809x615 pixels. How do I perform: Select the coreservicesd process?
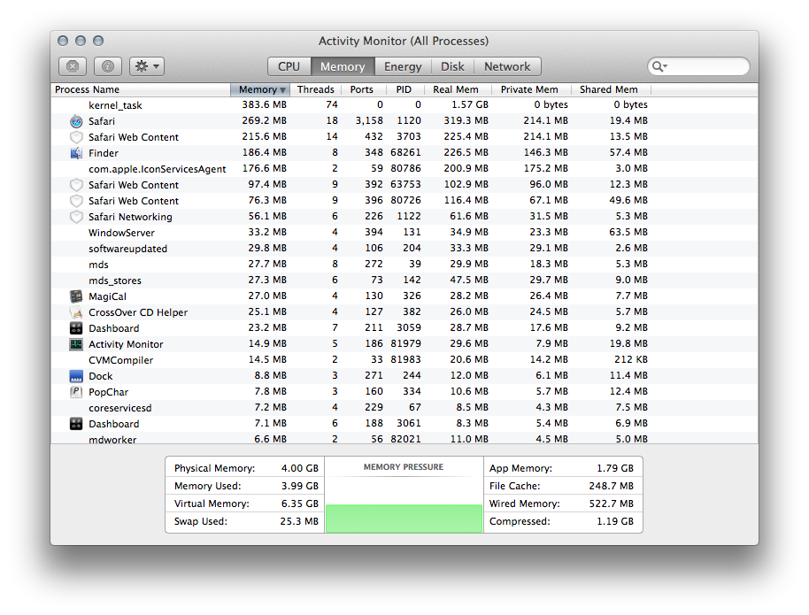[404, 408]
